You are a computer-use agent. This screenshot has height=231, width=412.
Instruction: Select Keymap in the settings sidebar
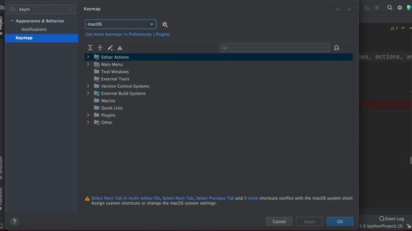pyautogui.click(x=42, y=38)
